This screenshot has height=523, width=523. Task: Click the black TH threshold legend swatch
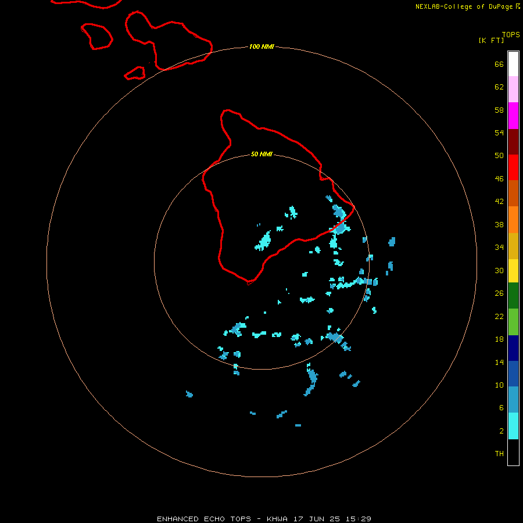[x=513, y=452]
